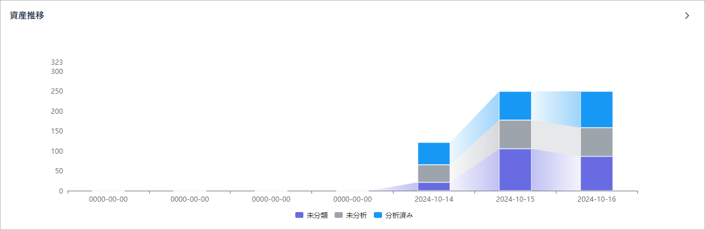The image size is (705, 230).
Task: Click the 2024-10-16 axis date label
Action: coord(597,199)
